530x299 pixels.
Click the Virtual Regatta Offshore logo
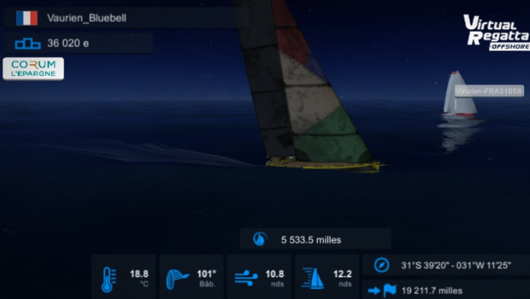pyautogui.click(x=496, y=32)
